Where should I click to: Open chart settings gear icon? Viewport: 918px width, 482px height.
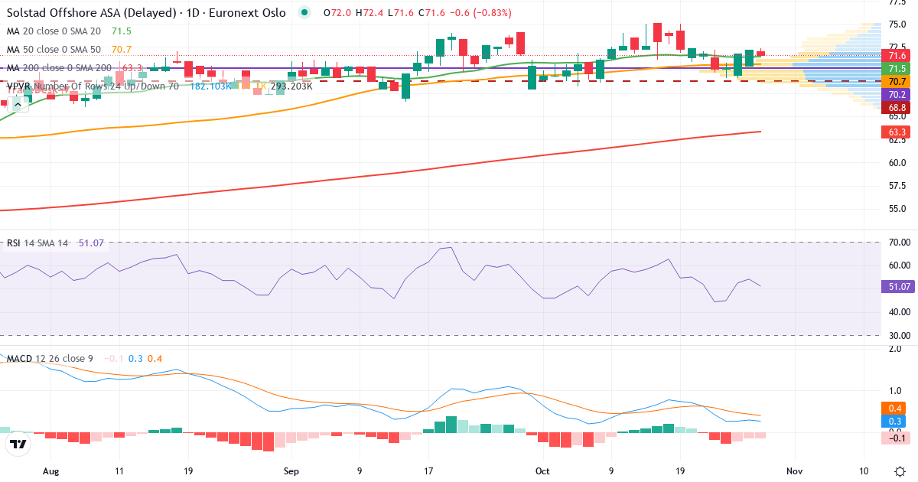[x=900, y=471]
